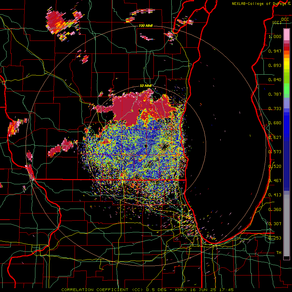Click the 0.573 scale value
The image size is (292, 292).
tap(275, 152)
